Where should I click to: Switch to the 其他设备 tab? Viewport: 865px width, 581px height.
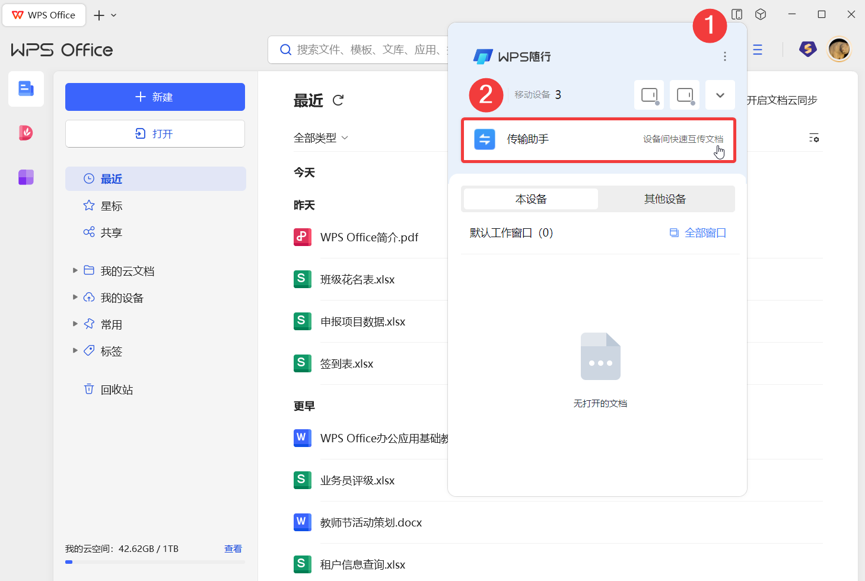coord(665,199)
